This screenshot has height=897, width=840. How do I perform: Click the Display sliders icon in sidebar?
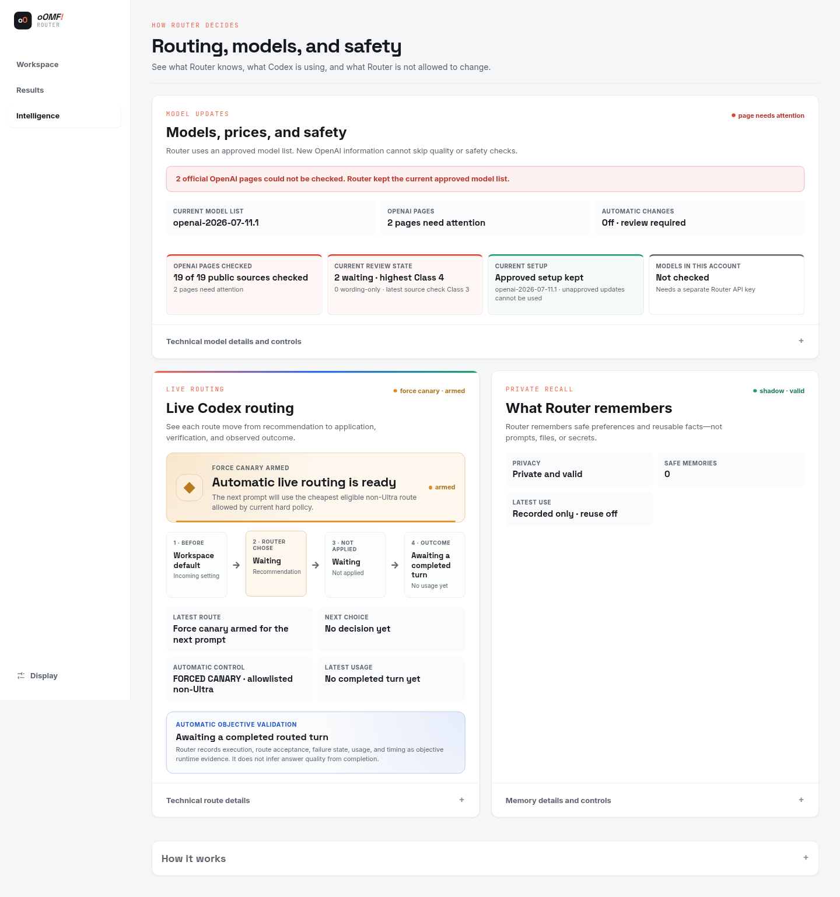point(21,675)
